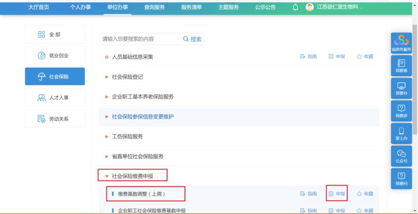Click the search content input field
The image size is (418, 214).
pos(140,39)
